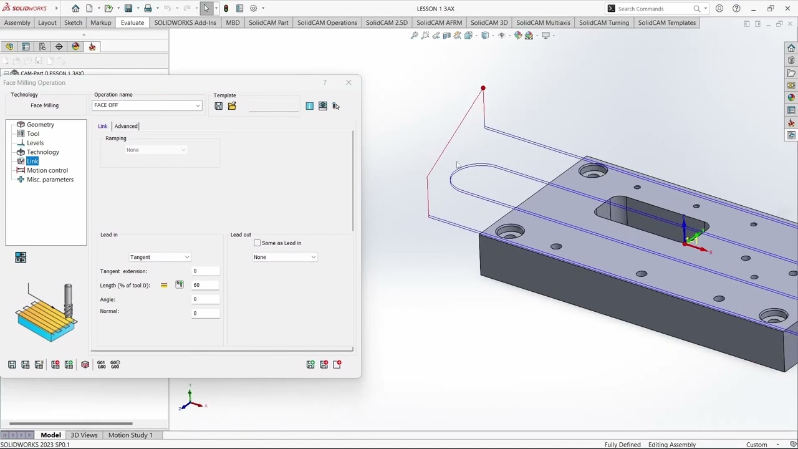This screenshot has height=449, width=798.
Task: Open the Motion Study 1 tab
Action: click(x=130, y=435)
